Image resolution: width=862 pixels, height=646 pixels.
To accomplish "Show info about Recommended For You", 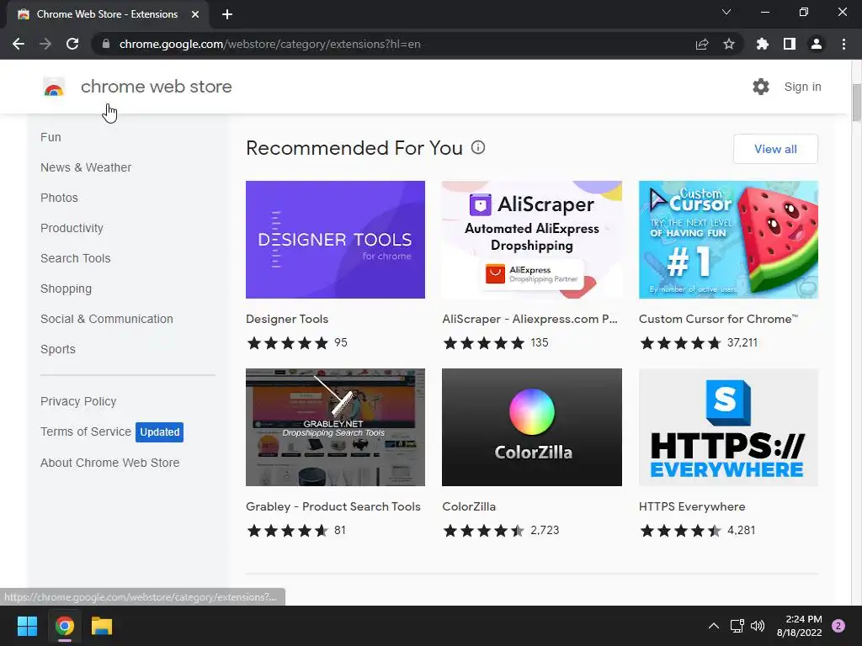I will coord(478,147).
